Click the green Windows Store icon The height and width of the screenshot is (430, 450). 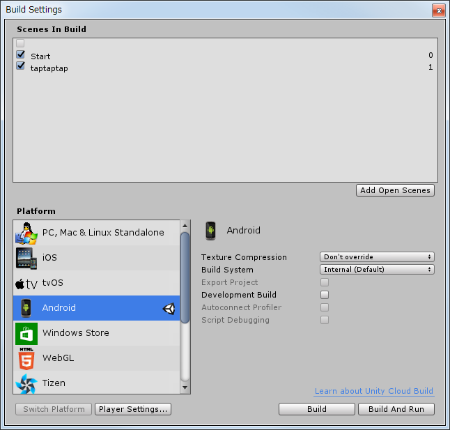coord(26,334)
